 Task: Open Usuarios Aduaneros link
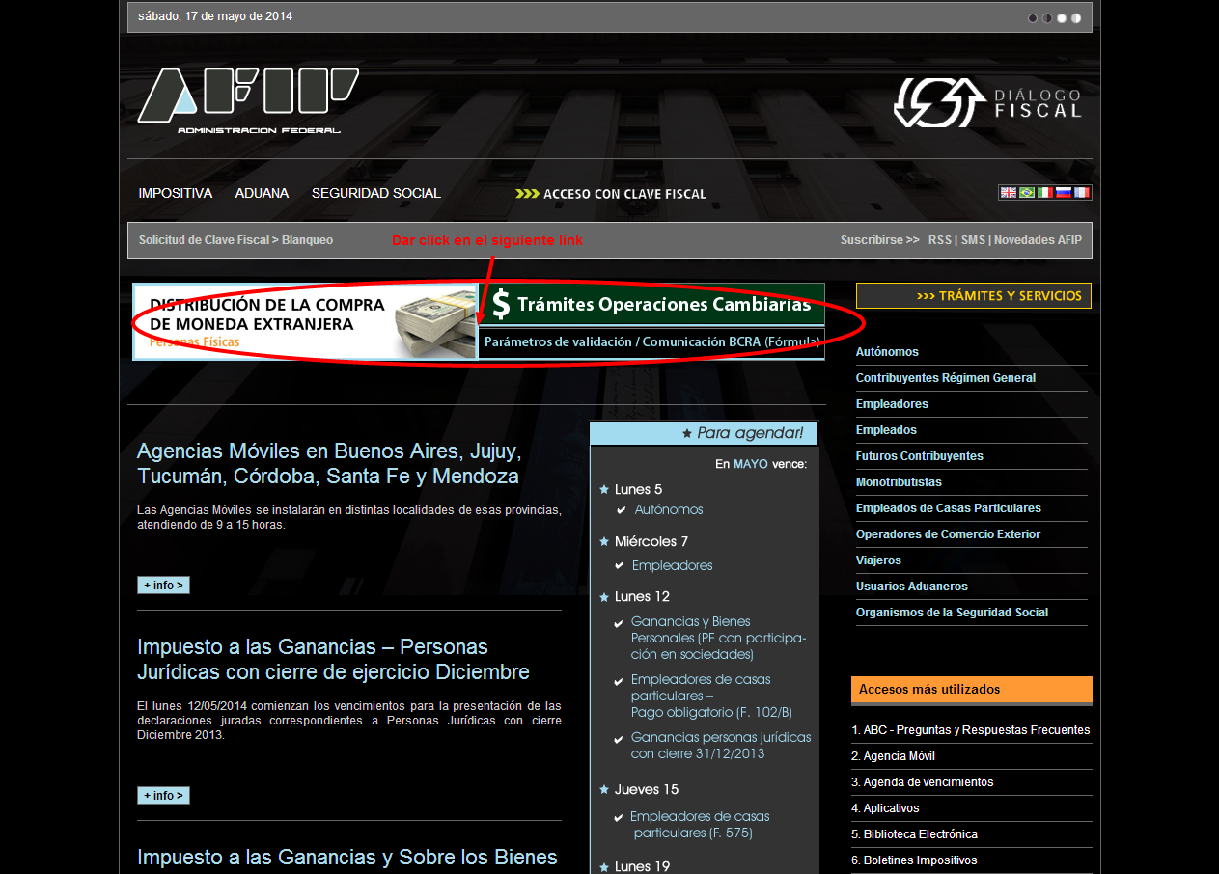click(x=912, y=587)
